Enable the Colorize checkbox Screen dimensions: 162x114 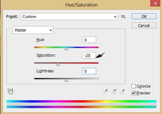pos(133,86)
